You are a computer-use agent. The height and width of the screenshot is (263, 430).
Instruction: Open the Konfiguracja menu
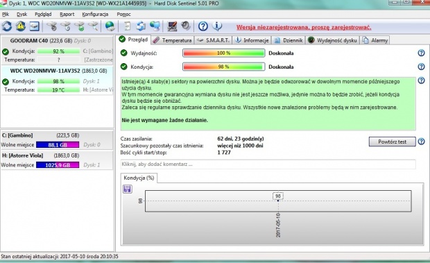pyautogui.click(x=95, y=15)
